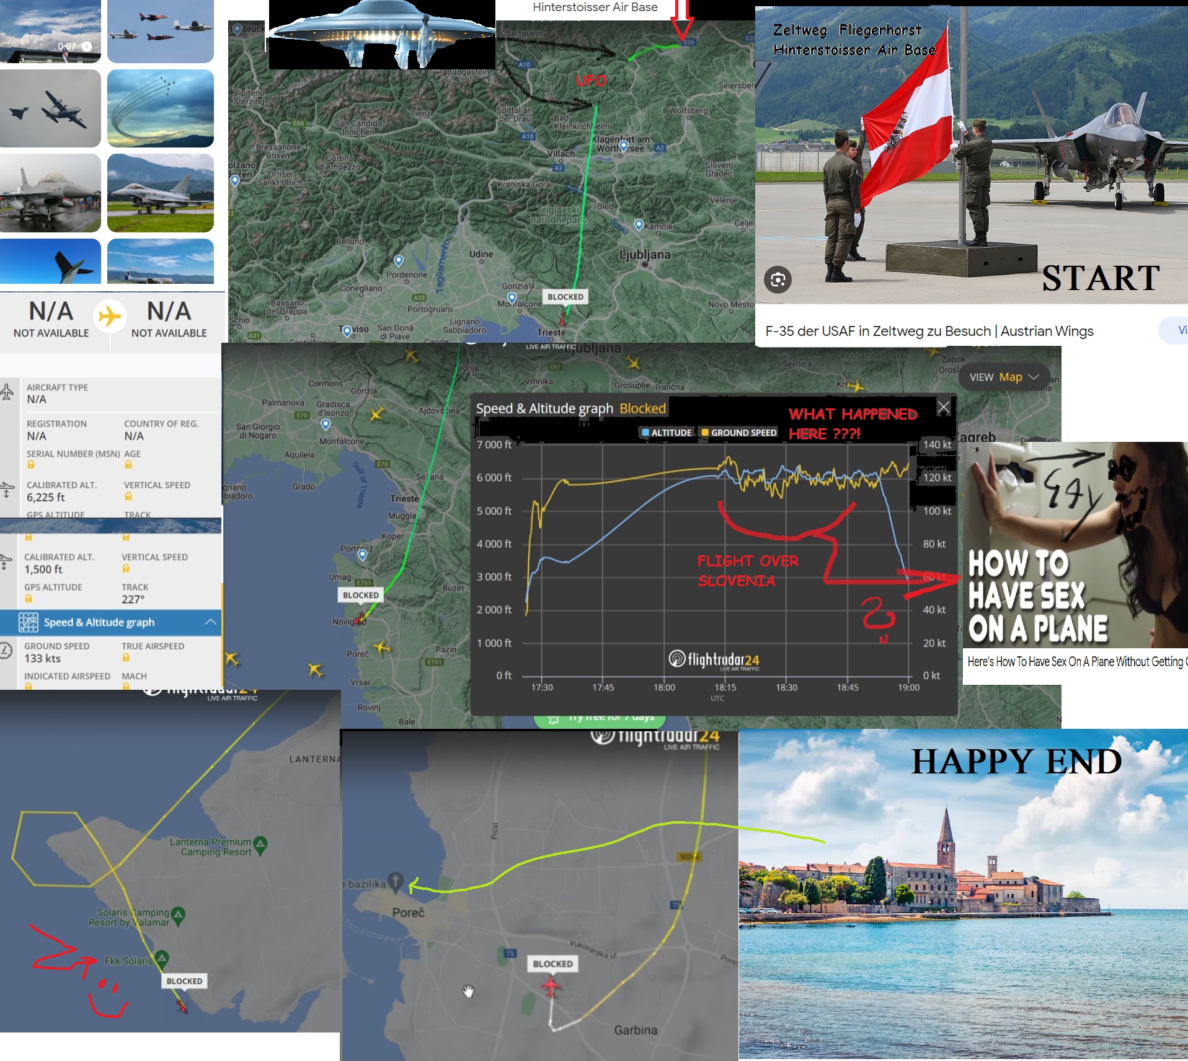1188x1061 pixels.
Task: Click the grid graph icon on the blue bar
Action: 29,622
